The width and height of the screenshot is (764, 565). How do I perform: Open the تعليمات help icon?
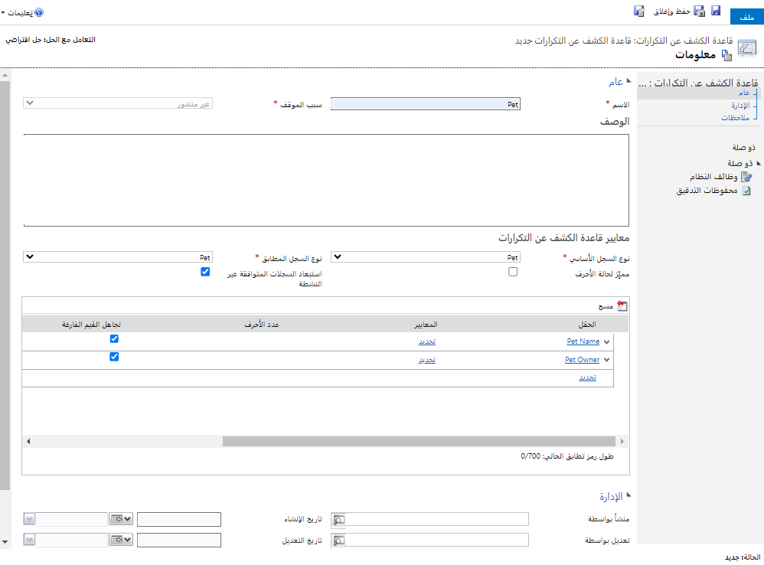coord(40,13)
